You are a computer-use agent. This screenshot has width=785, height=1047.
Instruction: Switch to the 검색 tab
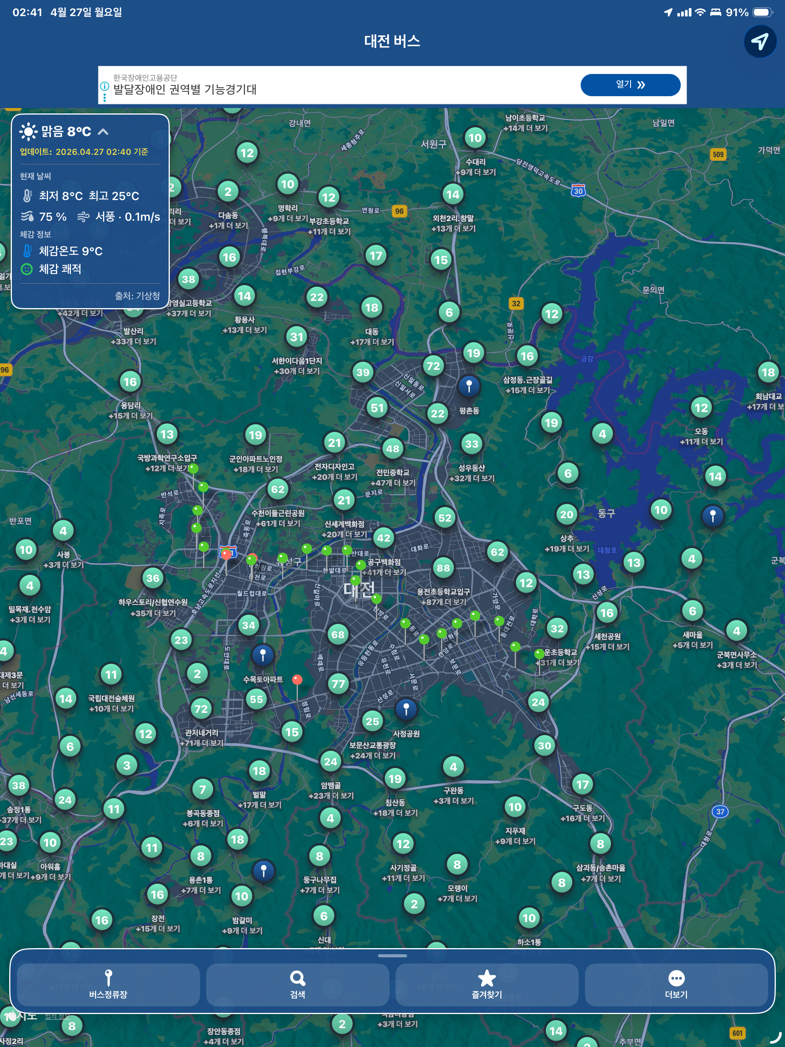297,984
